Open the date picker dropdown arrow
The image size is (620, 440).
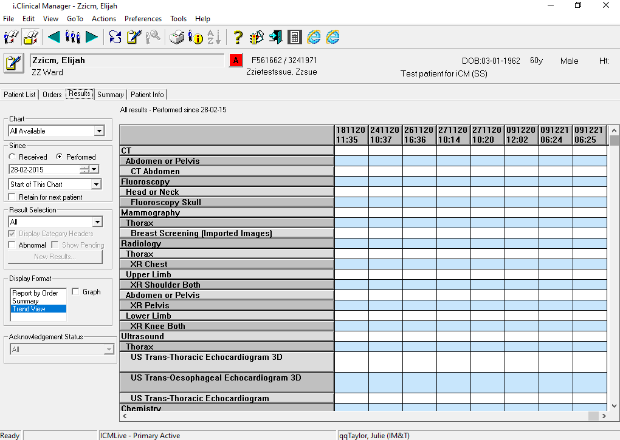point(94,169)
